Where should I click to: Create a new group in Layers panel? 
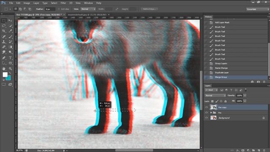pos(254,150)
